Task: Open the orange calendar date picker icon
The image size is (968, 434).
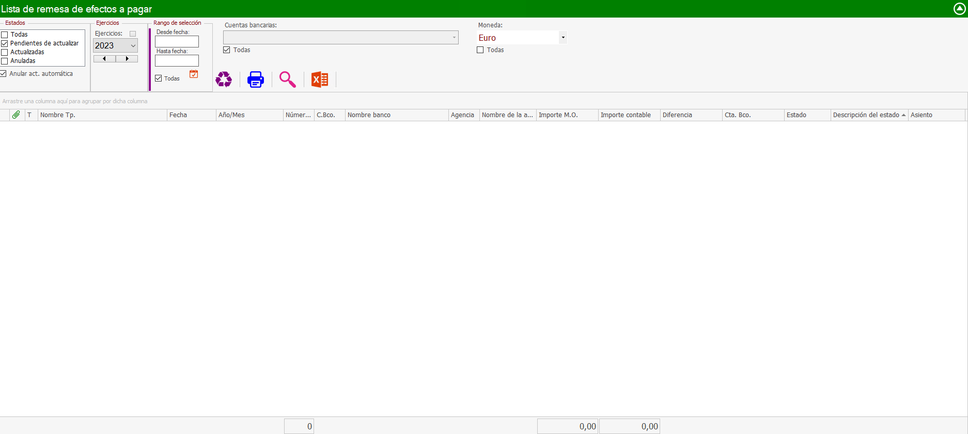Action: [x=194, y=74]
